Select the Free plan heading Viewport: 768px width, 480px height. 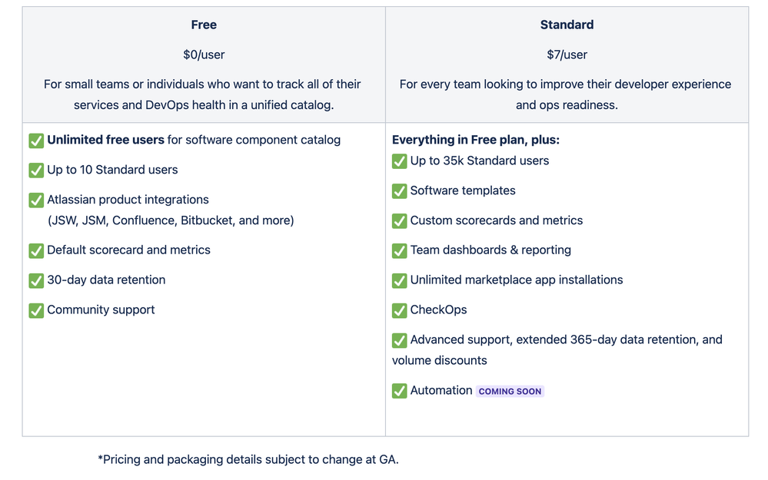[x=204, y=25]
